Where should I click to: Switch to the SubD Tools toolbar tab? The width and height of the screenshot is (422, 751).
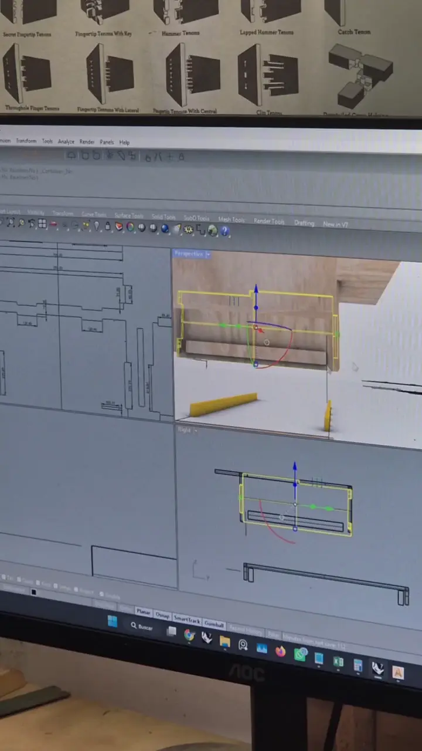click(x=196, y=218)
